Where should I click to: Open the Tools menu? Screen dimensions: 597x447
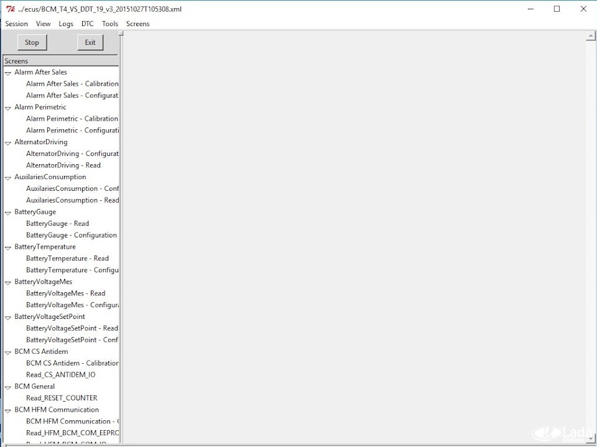[x=110, y=24]
